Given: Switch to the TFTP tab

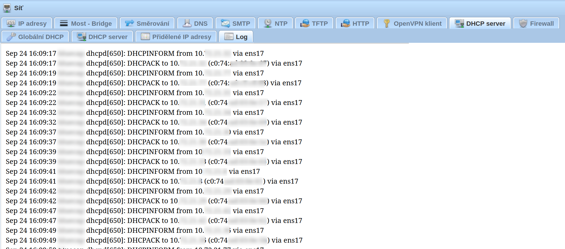Looking at the screenshot, I should (314, 23).
